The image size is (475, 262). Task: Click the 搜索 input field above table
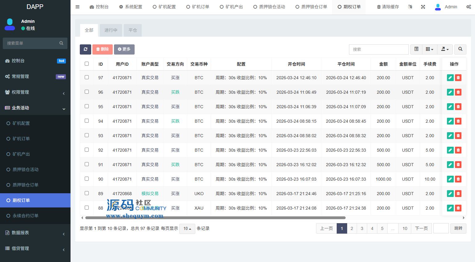379,49
